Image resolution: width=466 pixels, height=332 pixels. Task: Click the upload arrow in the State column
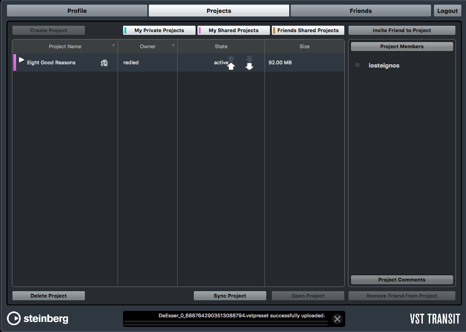tap(231, 66)
